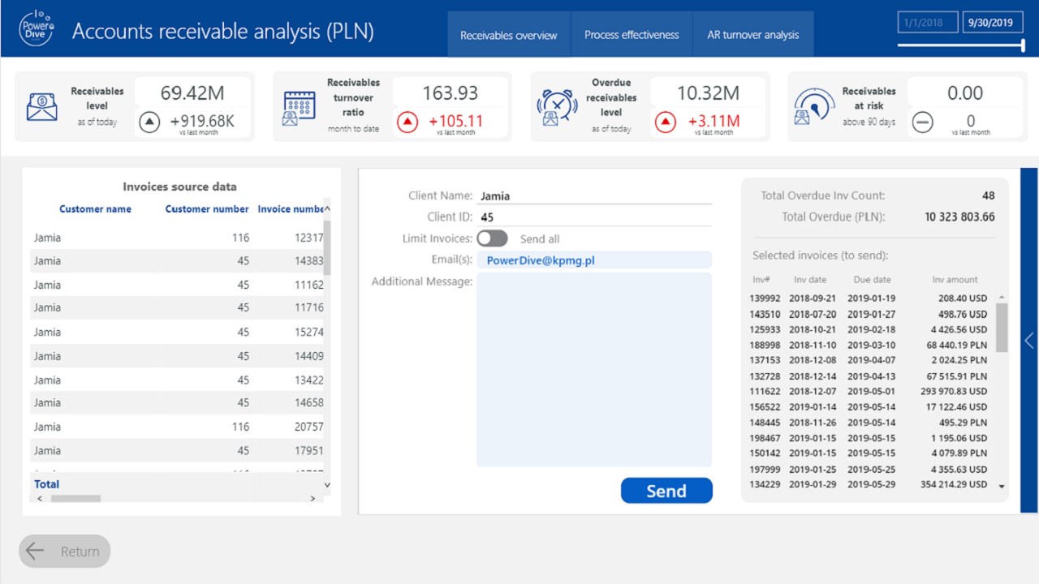Click the 1/1/2018 start date field
The image size is (1039, 584).
pyautogui.click(x=926, y=23)
